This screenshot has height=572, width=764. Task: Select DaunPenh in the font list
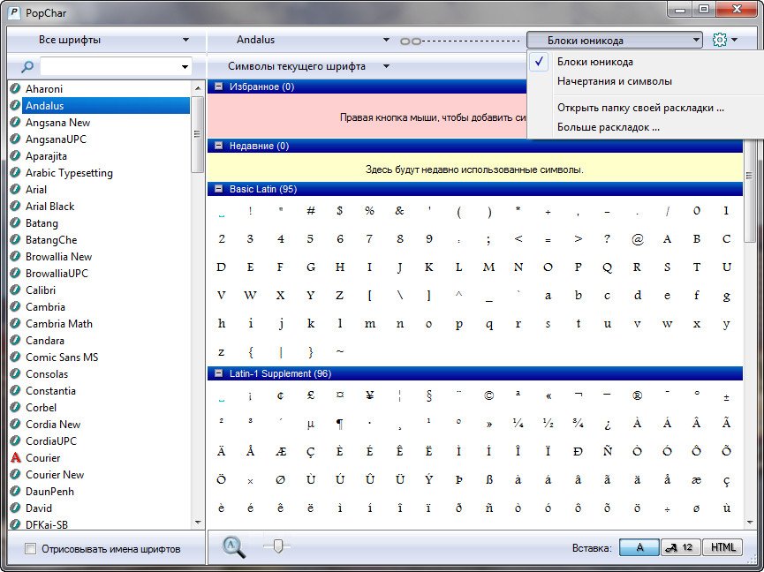(x=49, y=491)
